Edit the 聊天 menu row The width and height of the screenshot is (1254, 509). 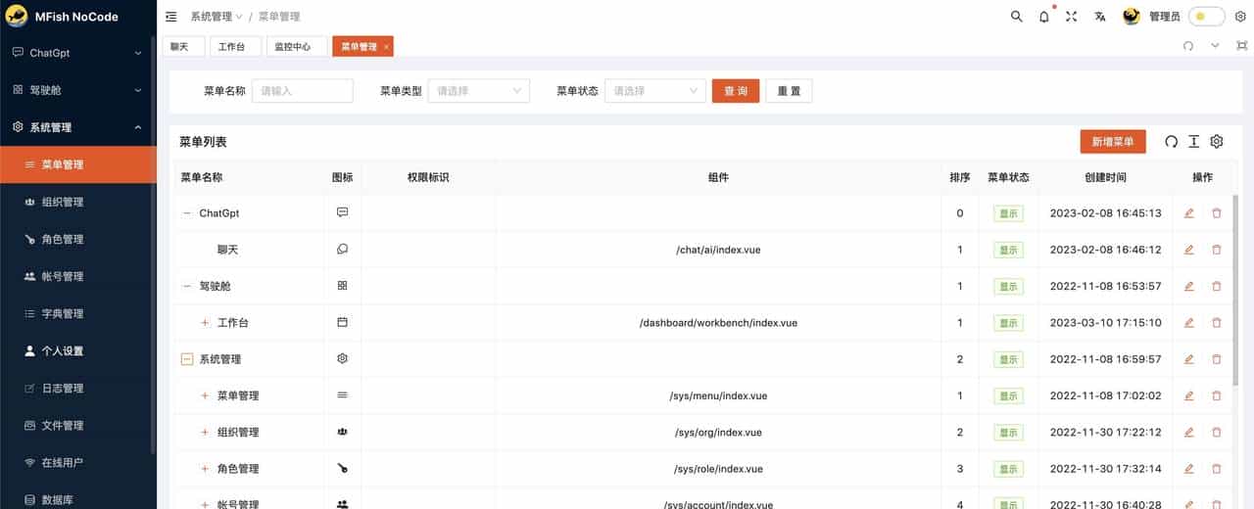[1189, 250]
